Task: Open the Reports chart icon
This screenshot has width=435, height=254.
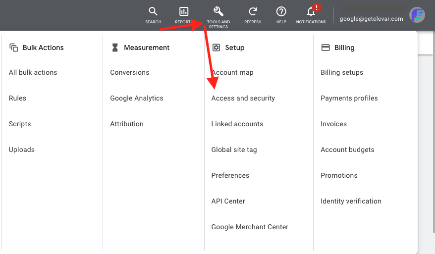Action: (x=184, y=11)
